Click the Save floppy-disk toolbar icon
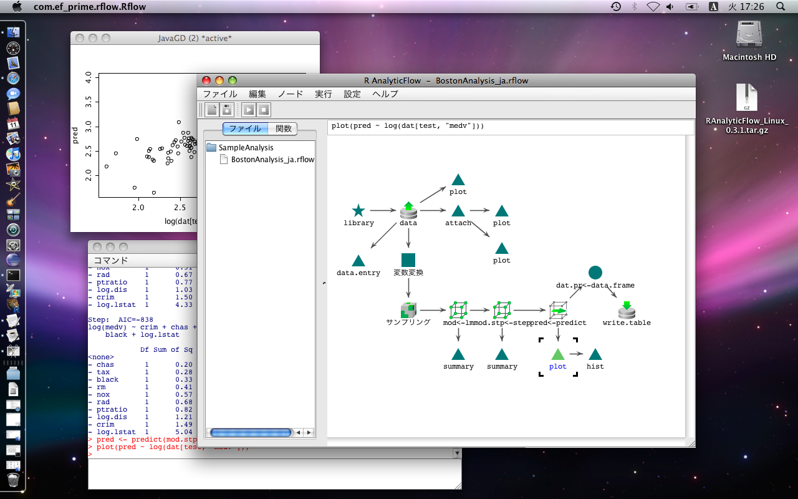798x499 pixels. (x=227, y=110)
